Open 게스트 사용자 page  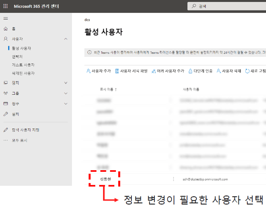click(x=23, y=65)
